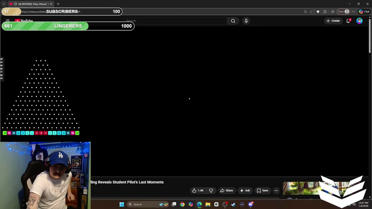The image size is (372, 209).
Task: Like the video showing 1.4K likes
Action: point(198,190)
